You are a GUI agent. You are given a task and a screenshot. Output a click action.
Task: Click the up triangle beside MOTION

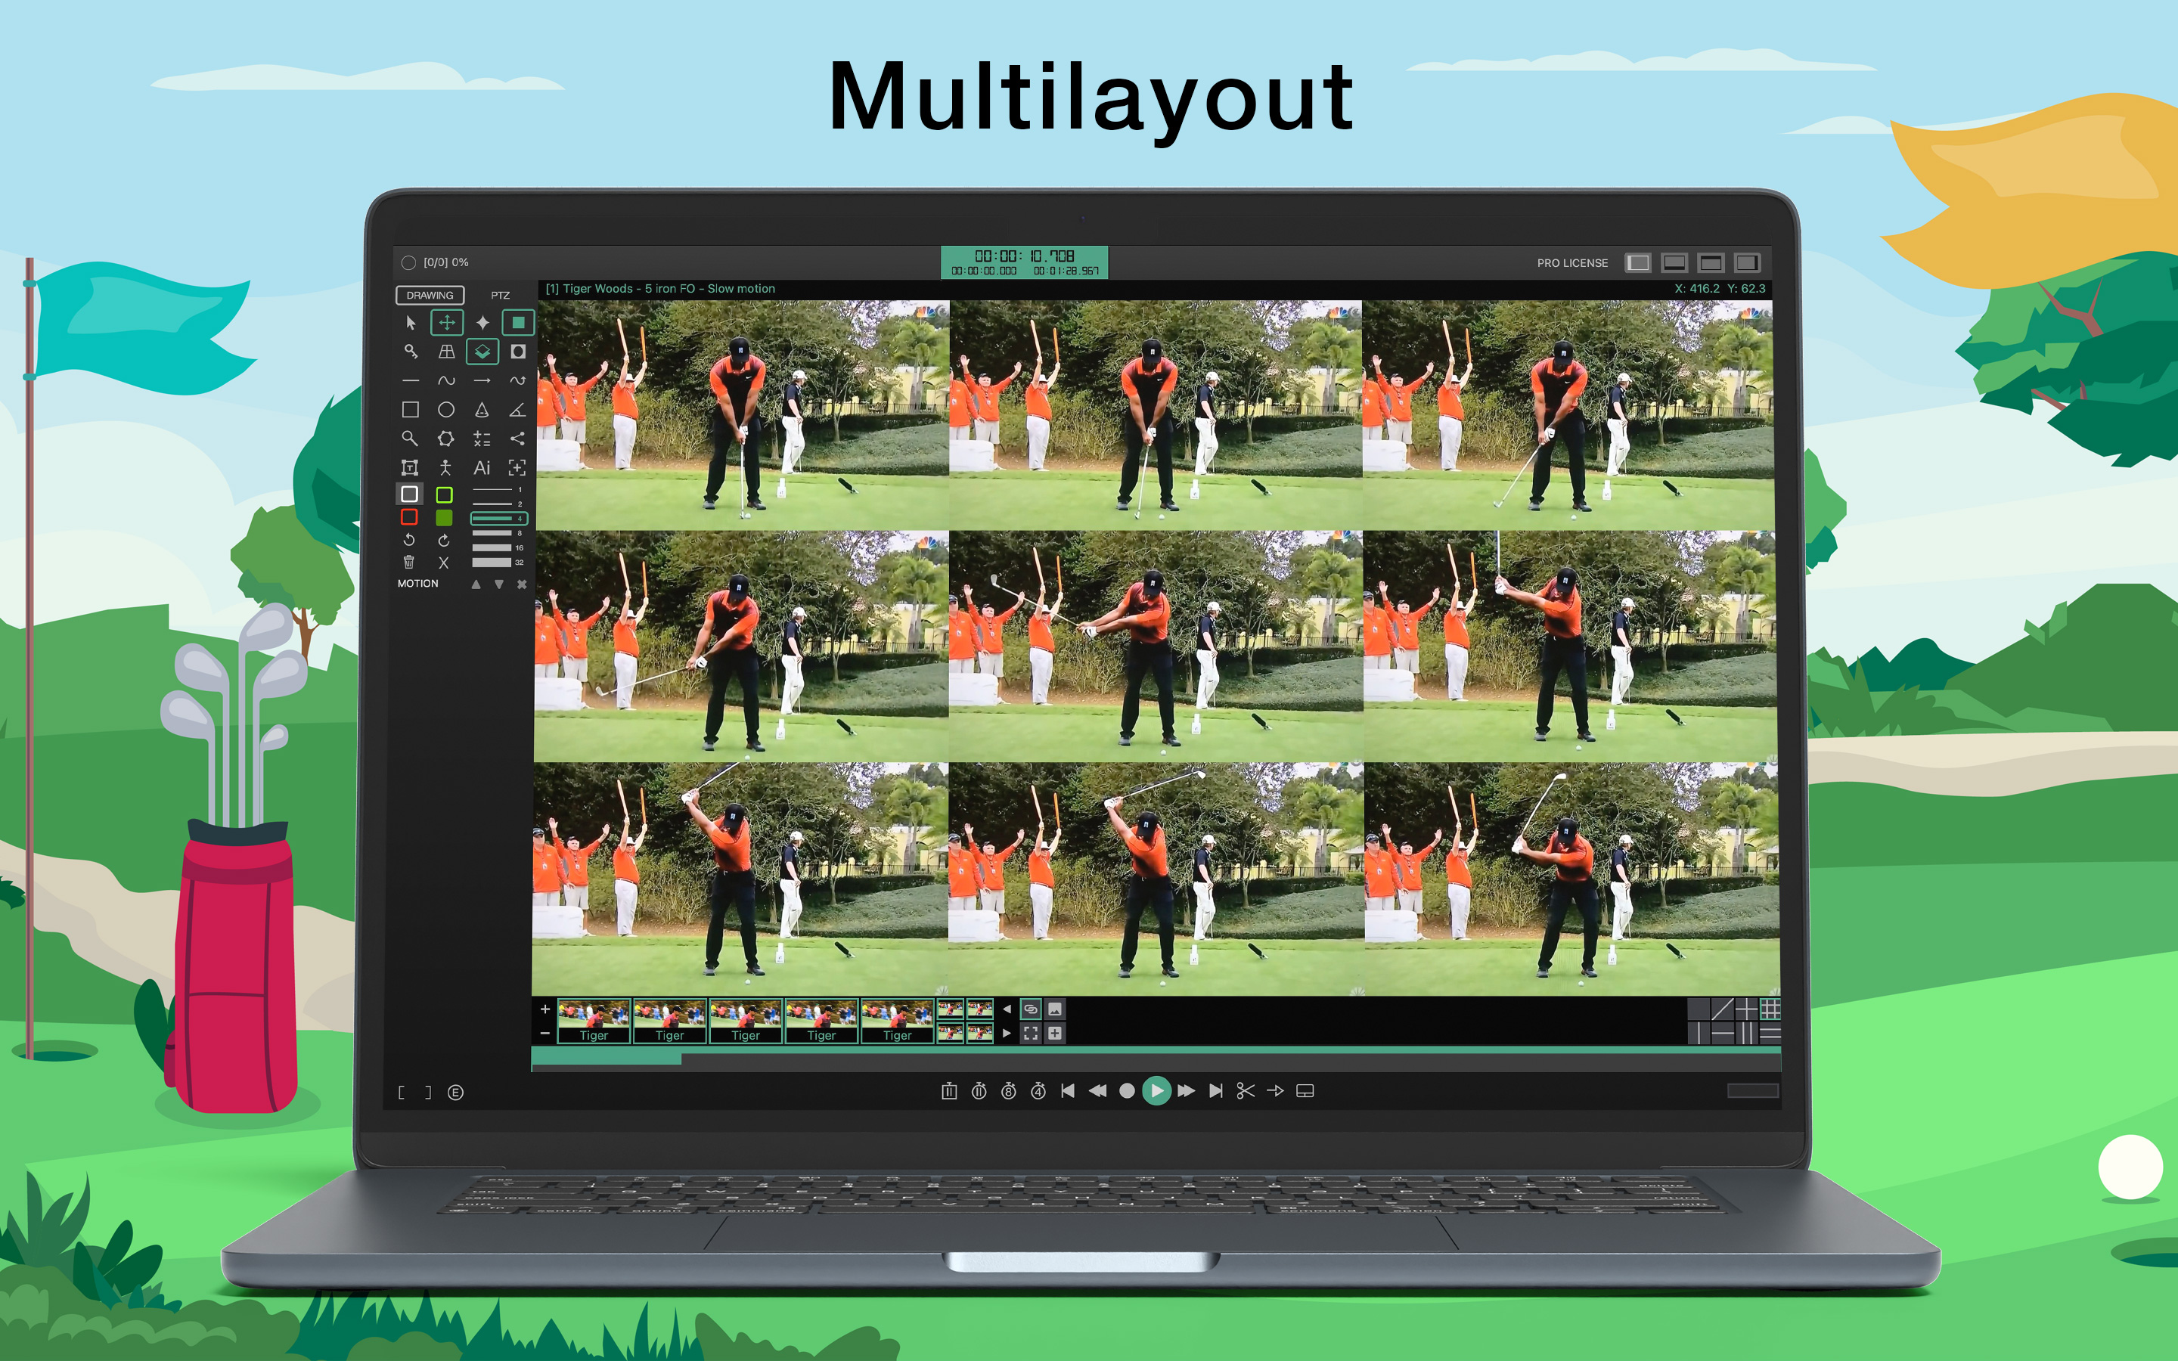(x=476, y=584)
